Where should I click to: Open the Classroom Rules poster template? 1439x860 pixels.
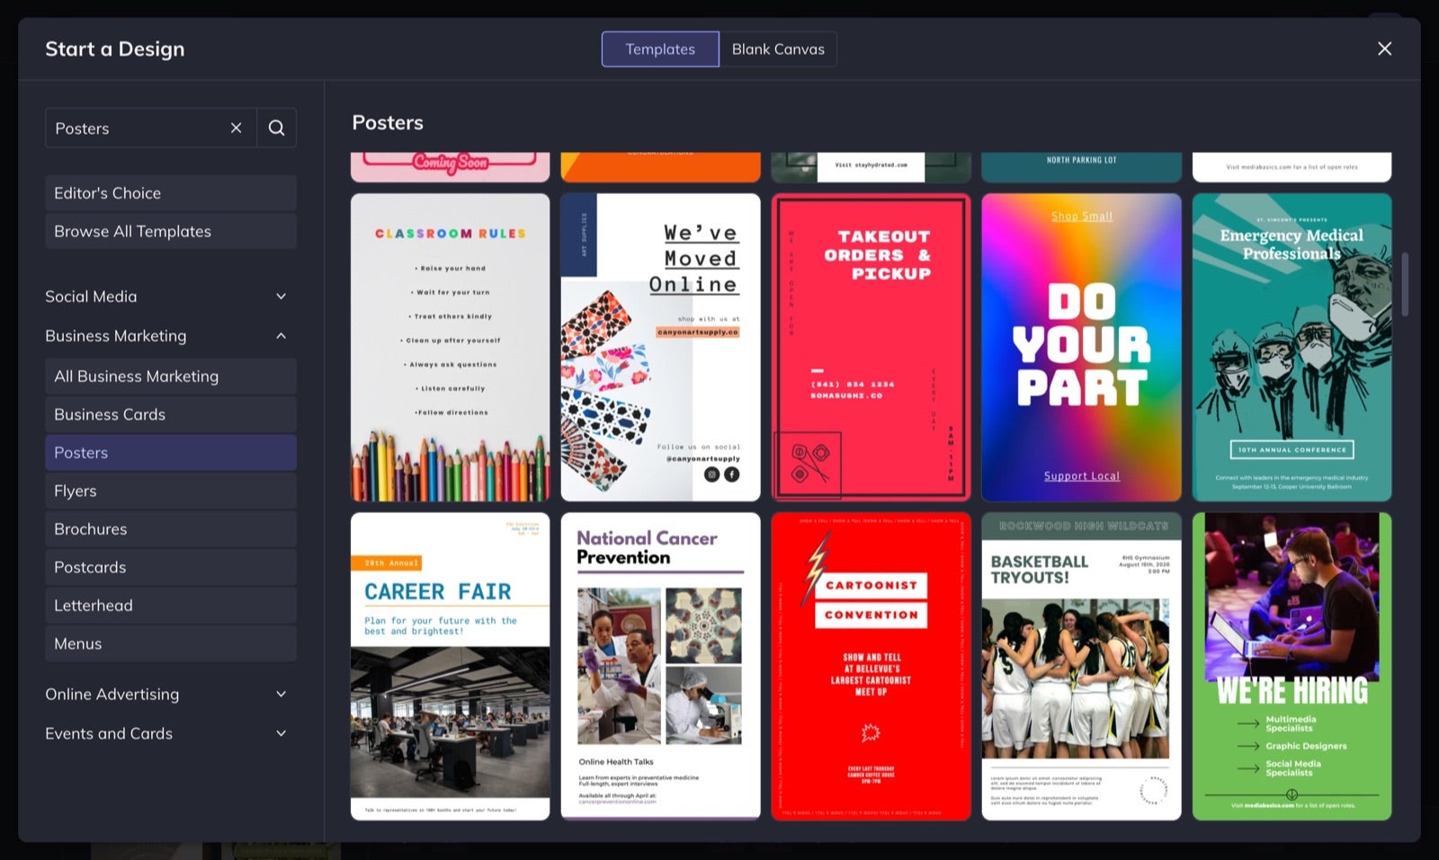pos(450,347)
